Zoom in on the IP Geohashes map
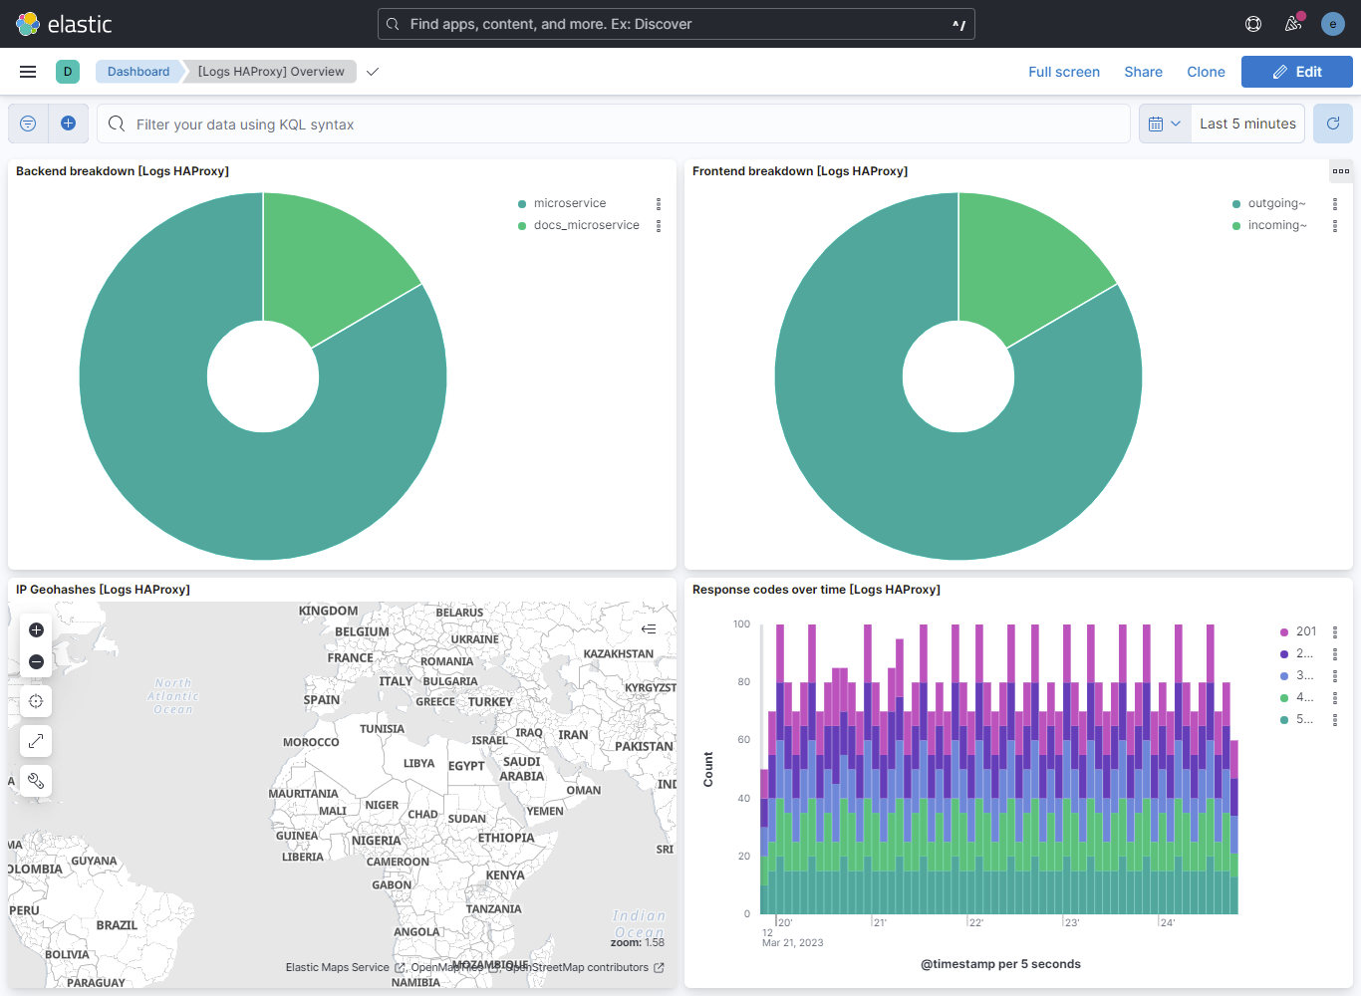Viewport: 1361px width, 996px height. coord(35,629)
